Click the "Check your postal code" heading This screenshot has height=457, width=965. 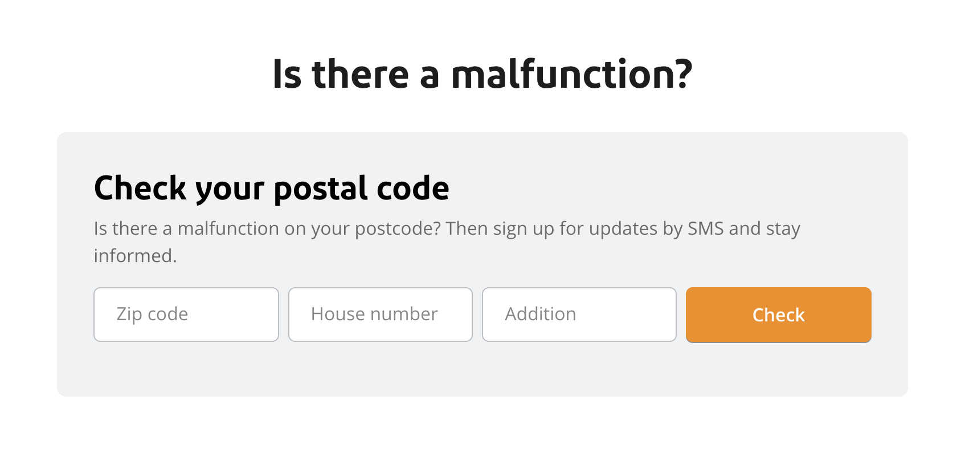(271, 189)
